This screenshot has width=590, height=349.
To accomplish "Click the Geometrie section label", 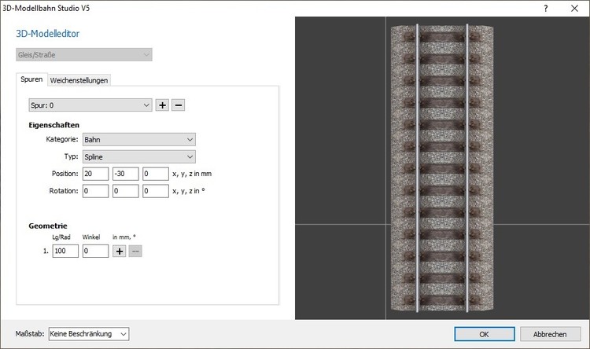I will tap(48, 226).
